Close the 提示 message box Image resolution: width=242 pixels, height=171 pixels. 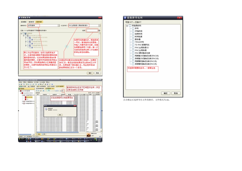pyautogui.click(x=75, y=106)
